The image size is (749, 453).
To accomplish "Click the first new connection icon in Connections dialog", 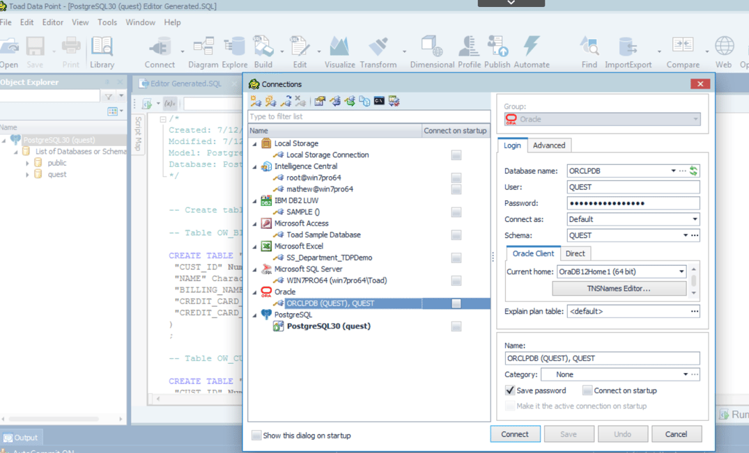I will click(256, 101).
